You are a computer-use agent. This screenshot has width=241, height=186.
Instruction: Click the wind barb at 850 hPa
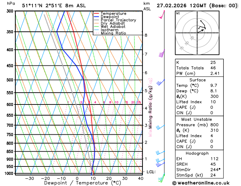pyautogui.click(x=160, y=153)
